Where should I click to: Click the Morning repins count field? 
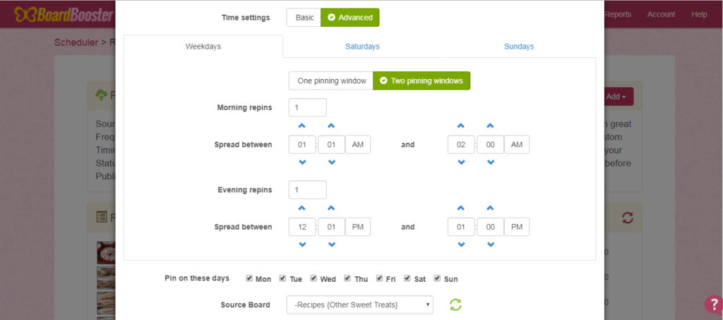click(308, 107)
